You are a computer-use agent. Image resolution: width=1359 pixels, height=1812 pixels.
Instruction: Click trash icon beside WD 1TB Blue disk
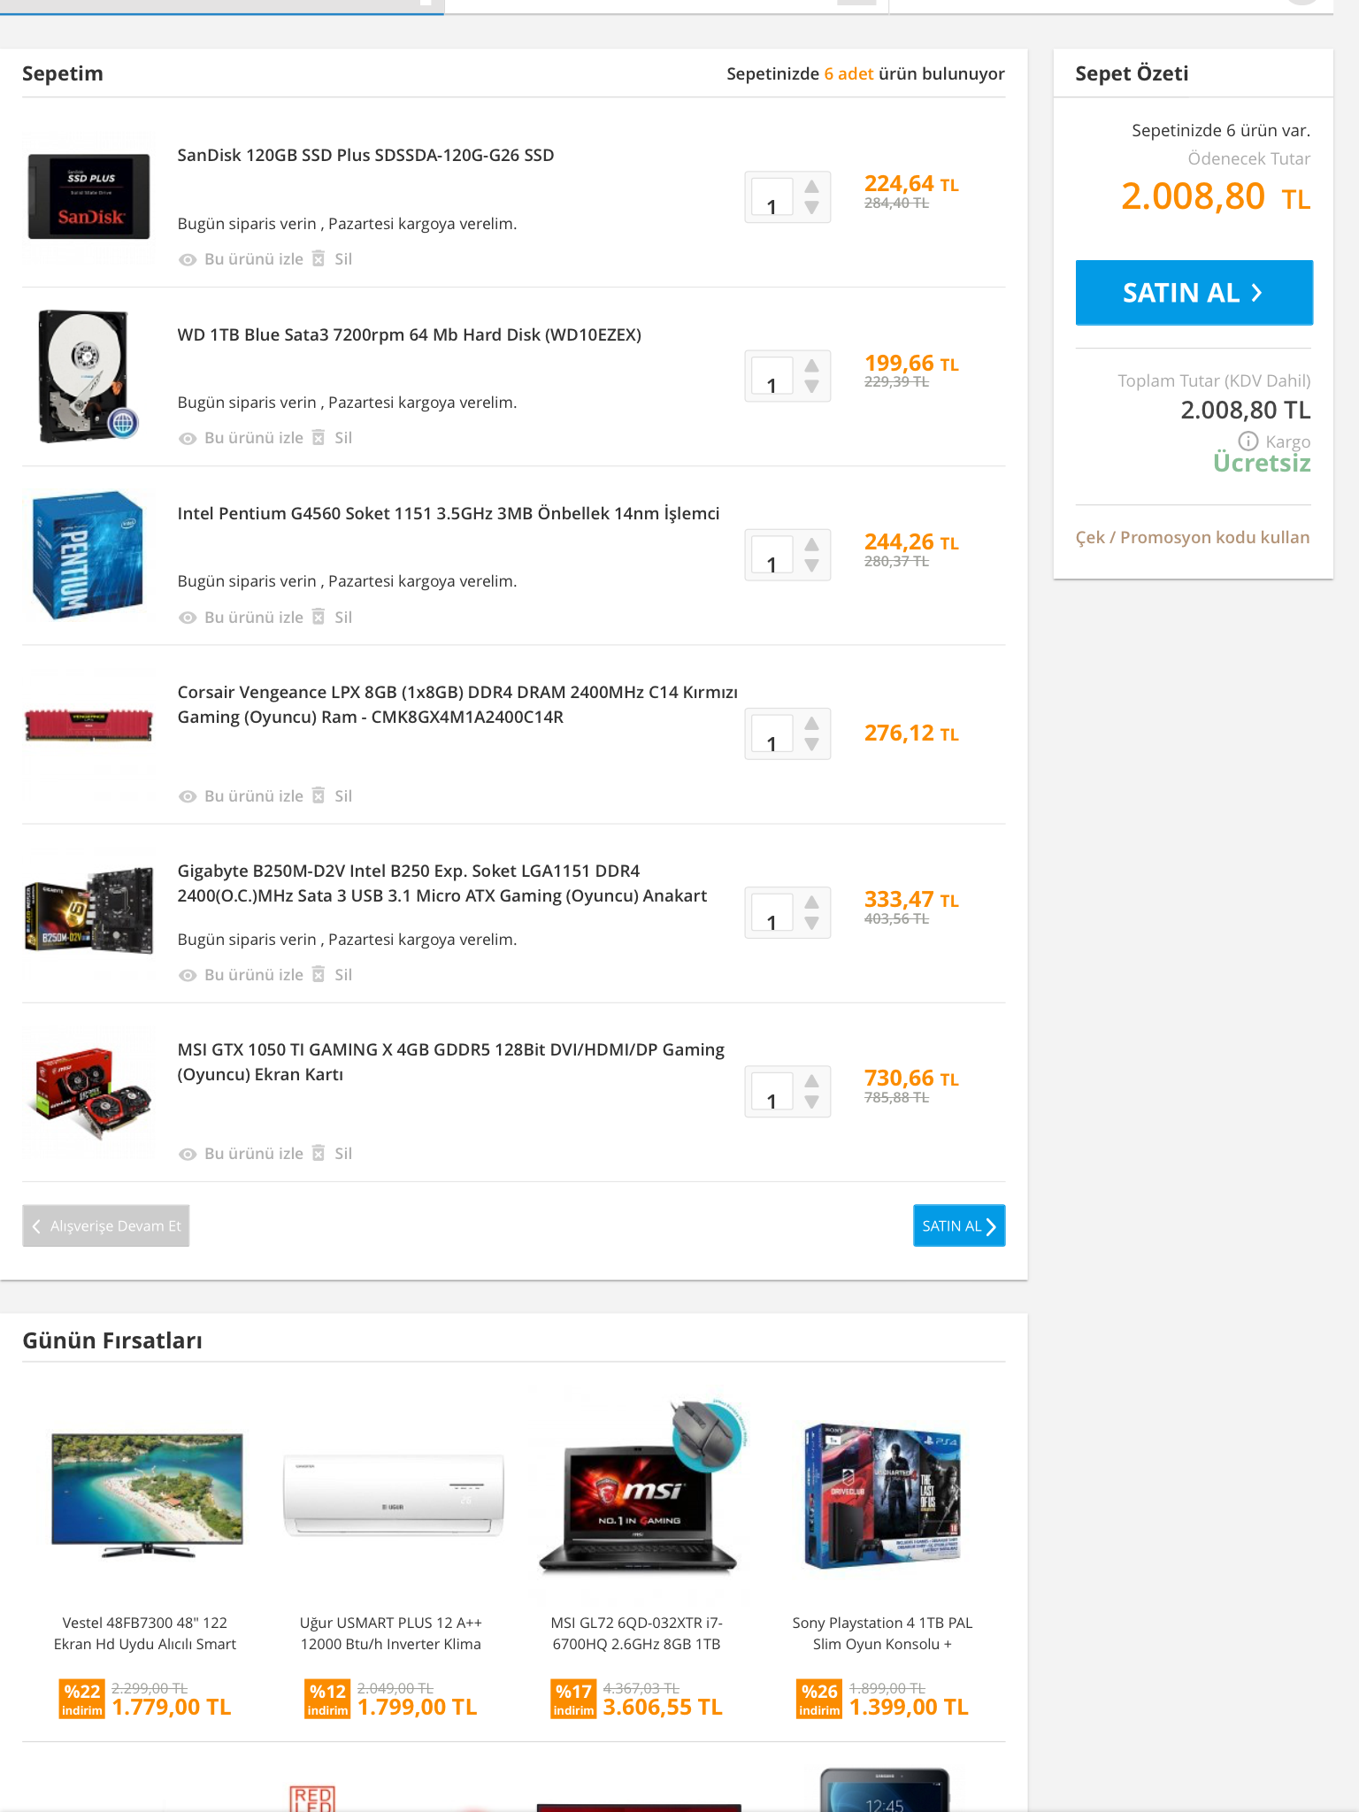click(x=319, y=437)
